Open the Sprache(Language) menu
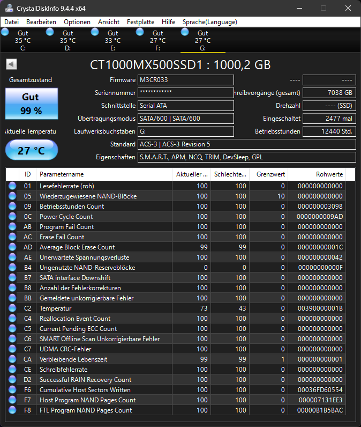This screenshot has width=361, height=427. [209, 22]
